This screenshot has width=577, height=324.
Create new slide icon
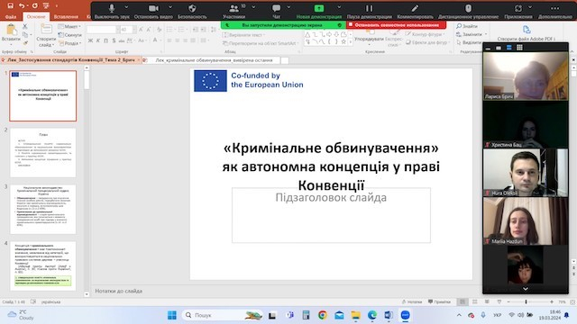(46, 30)
